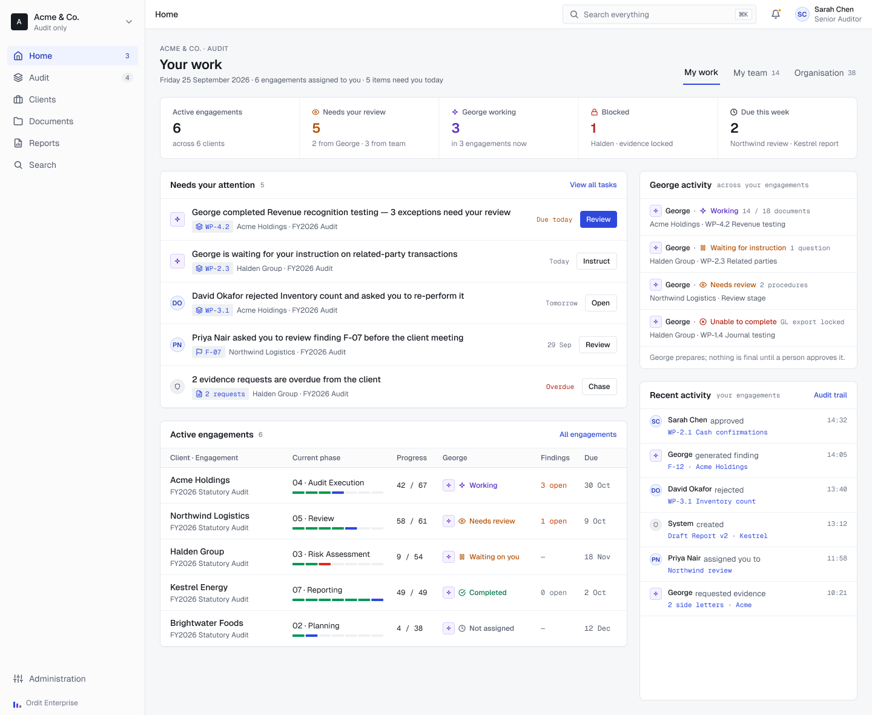Open Search in the sidebar
The width and height of the screenshot is (872, 715).
point(73,165)
